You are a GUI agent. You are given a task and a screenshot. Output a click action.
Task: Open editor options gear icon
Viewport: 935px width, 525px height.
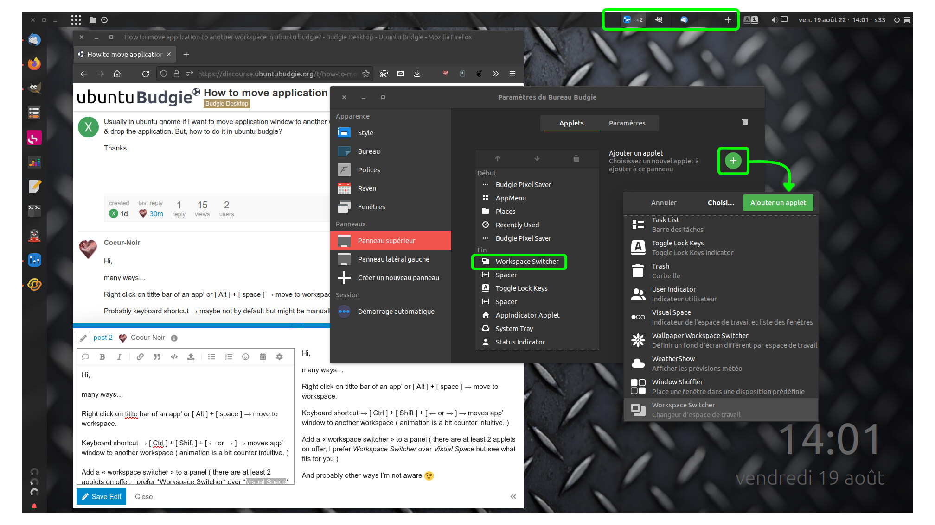(x=279, y=356)
